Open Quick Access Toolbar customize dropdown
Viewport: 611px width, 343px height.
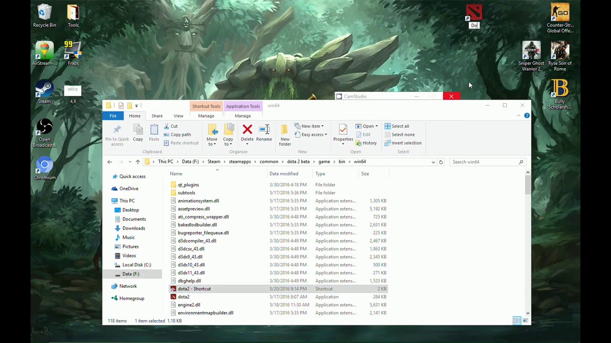tap(137, 106)
